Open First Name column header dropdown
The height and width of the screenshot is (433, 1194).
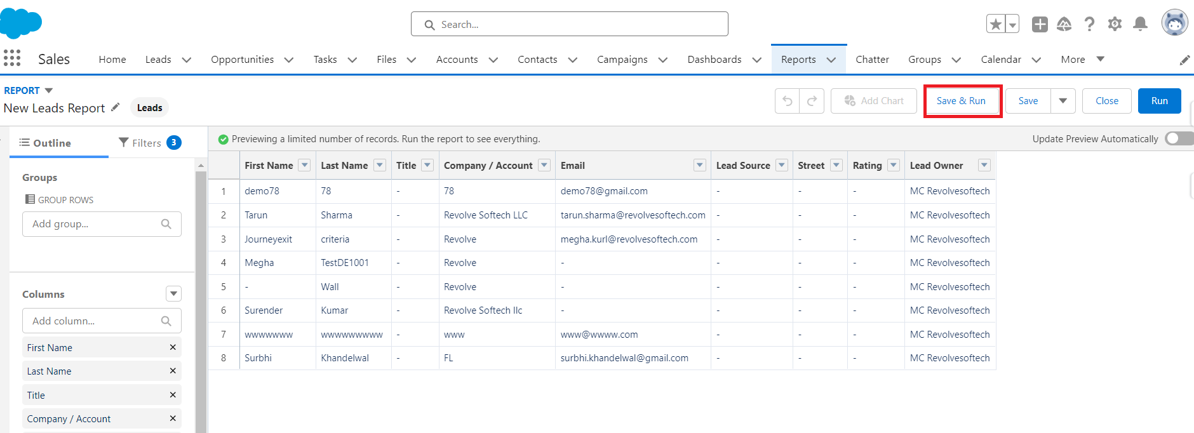pyautogui.click(x=305, y=165)
